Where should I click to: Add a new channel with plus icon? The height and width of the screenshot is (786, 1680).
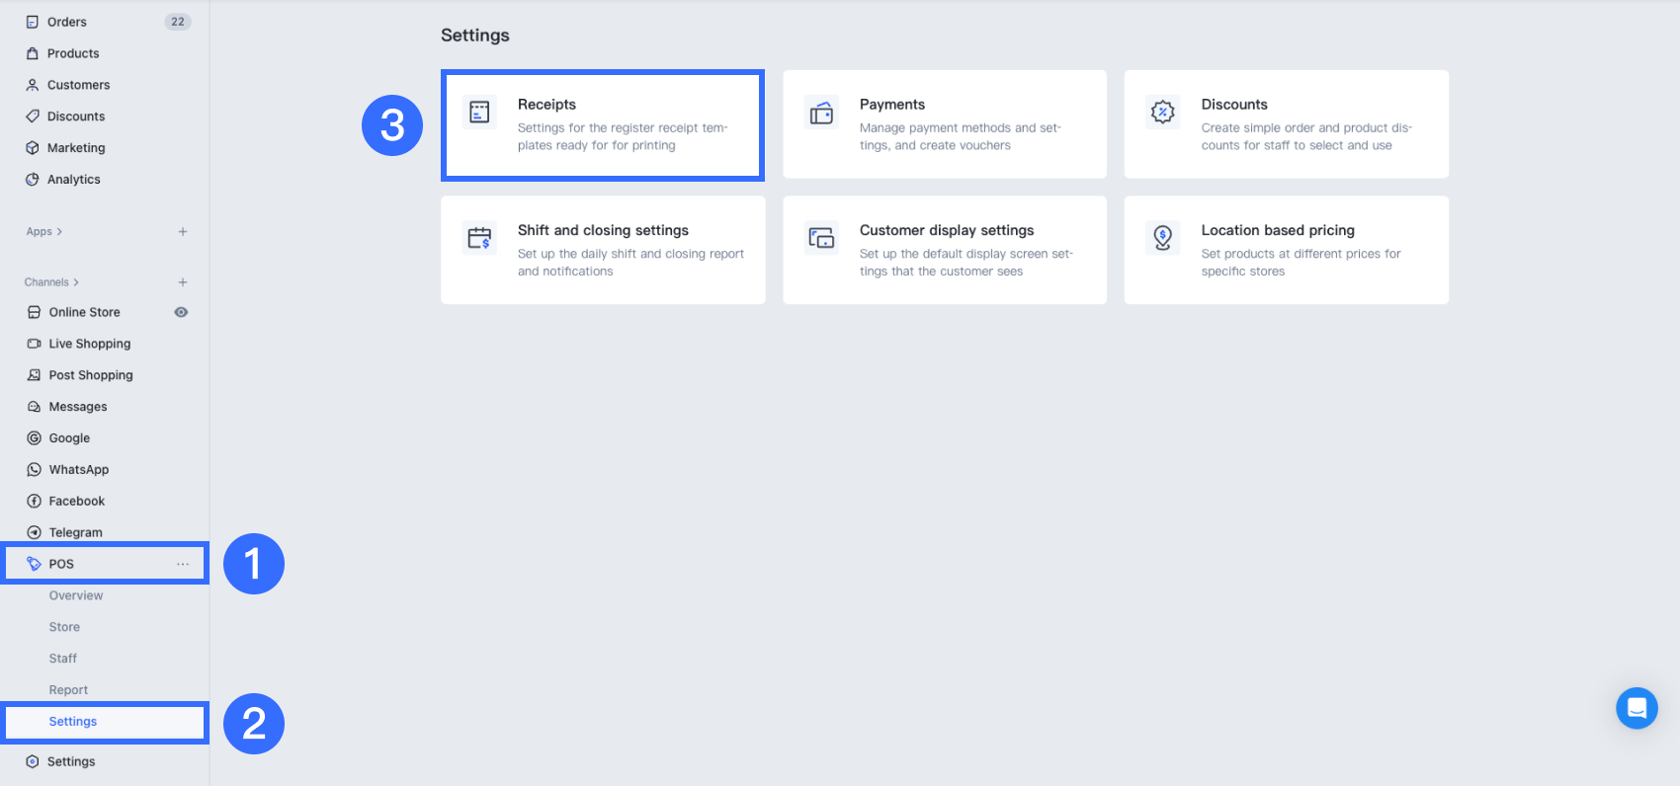click(183, 282)
